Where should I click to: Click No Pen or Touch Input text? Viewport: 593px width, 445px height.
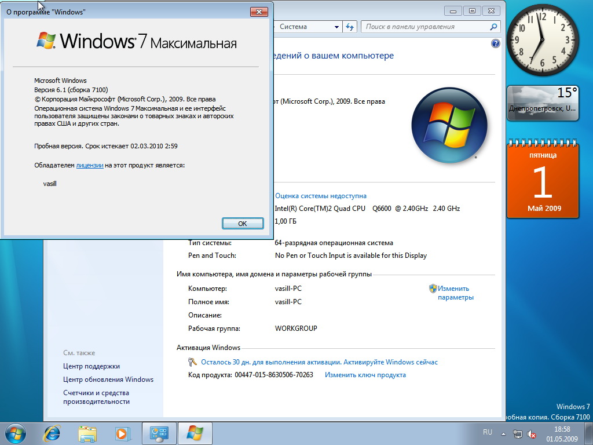351,256
